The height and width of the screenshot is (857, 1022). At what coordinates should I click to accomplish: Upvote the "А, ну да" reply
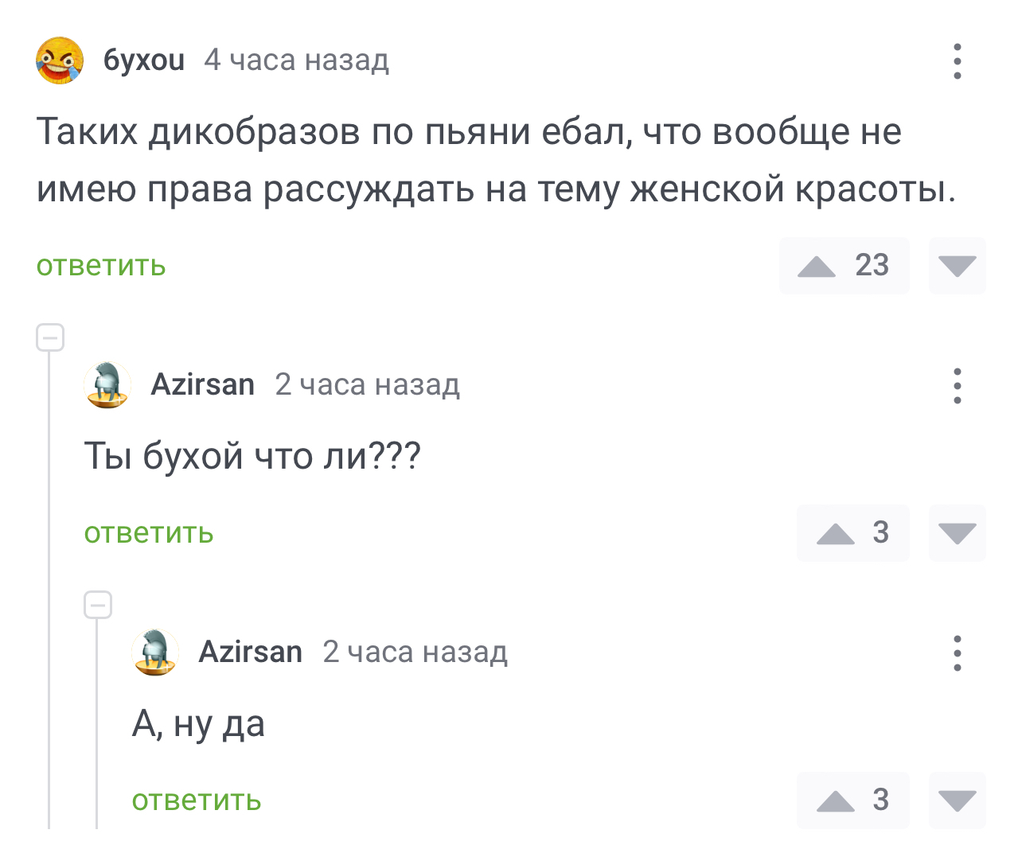(x=836, y=801)
